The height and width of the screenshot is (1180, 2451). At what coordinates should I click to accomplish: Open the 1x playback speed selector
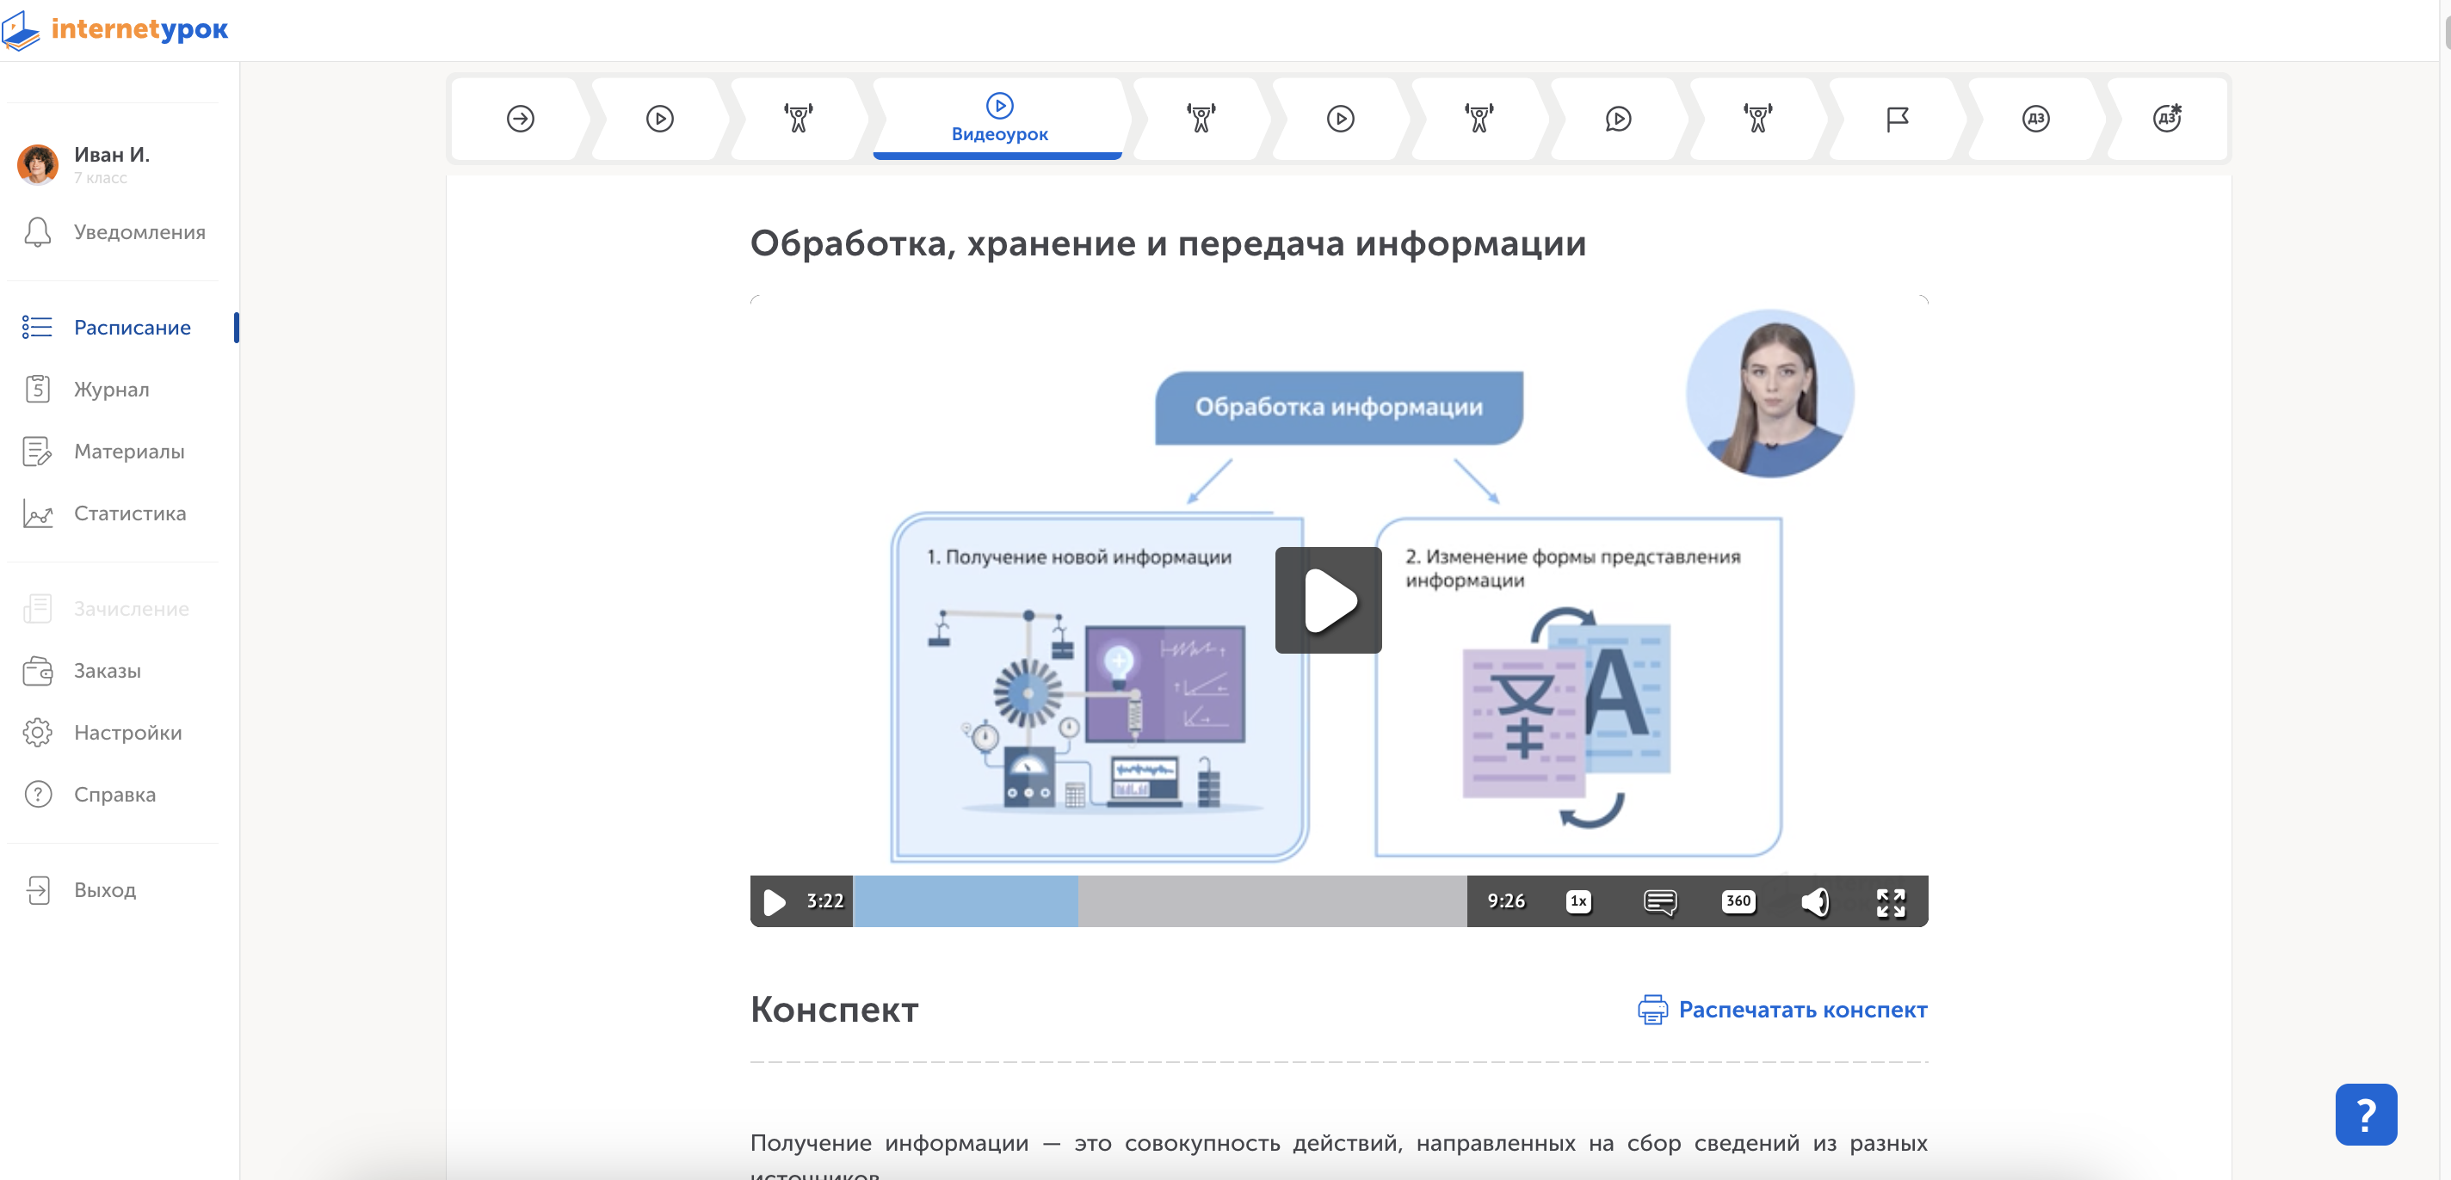click(x=1578, y=901)
